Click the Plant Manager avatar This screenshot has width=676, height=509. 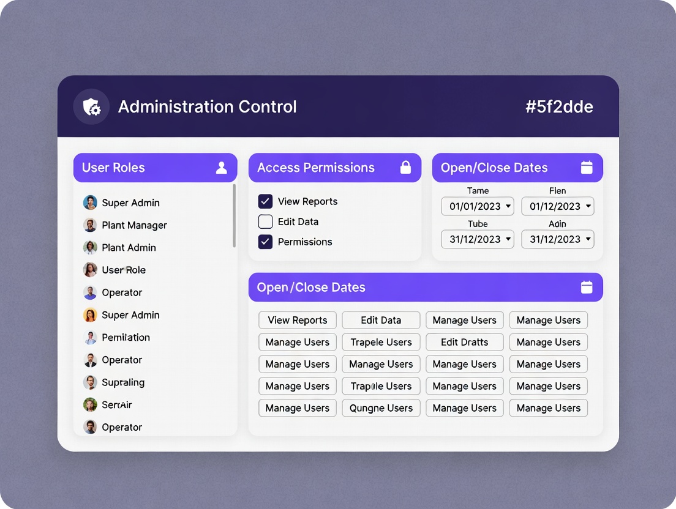tap(90, 225)
